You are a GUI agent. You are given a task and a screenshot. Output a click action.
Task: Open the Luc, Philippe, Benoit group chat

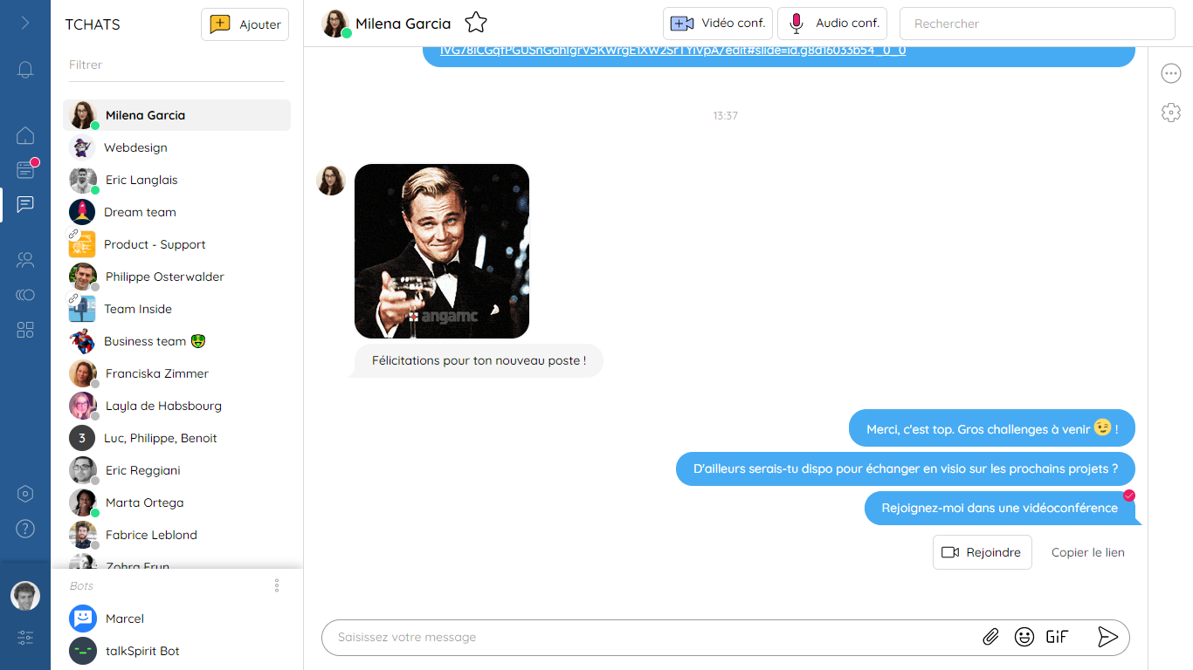click(x=176, y=438)
